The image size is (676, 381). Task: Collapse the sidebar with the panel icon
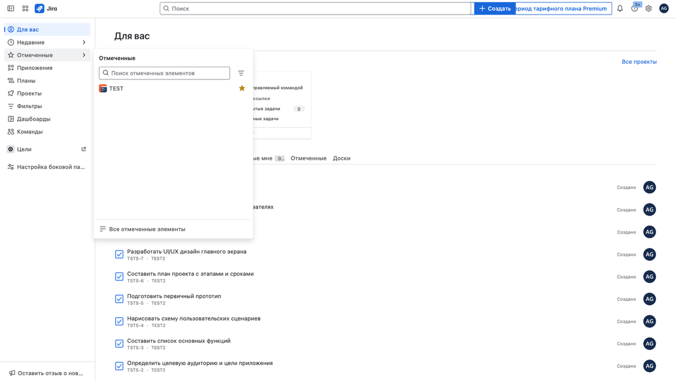[x=11, y=9]
